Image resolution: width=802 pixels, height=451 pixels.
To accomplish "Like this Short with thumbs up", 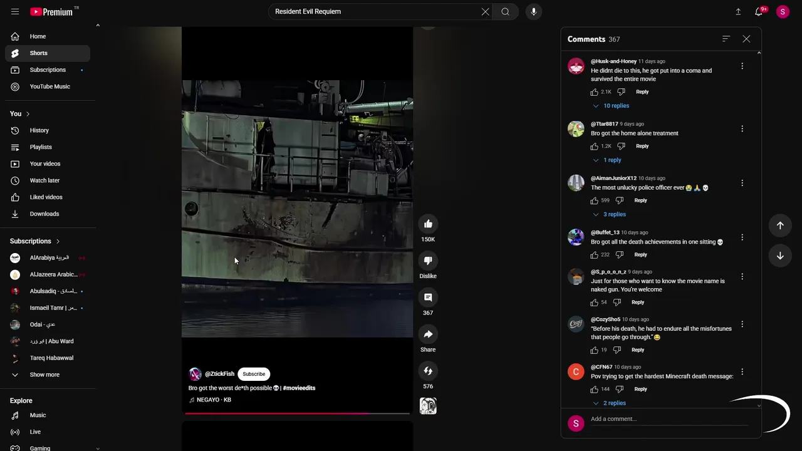I will pyautogui.click(x=428, y=224).
